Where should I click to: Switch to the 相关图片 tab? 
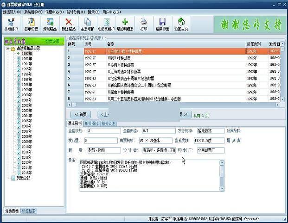point(92,124)
